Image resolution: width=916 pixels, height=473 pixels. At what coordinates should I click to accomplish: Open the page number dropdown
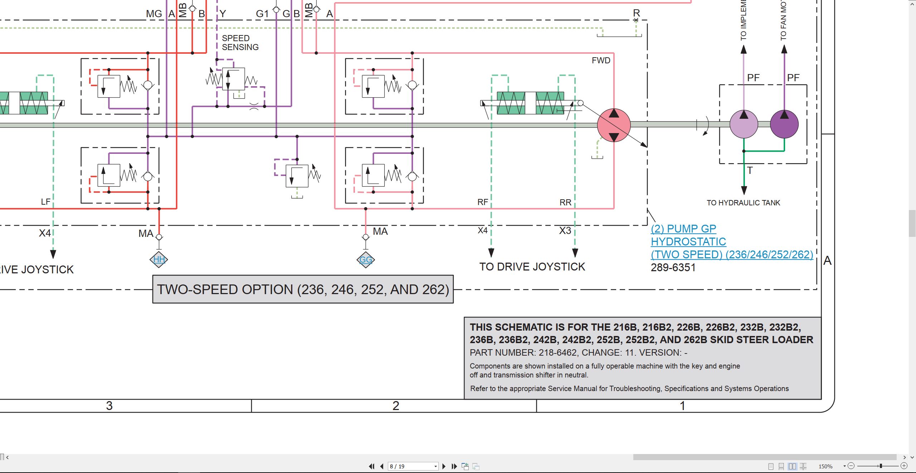(435, 467)
